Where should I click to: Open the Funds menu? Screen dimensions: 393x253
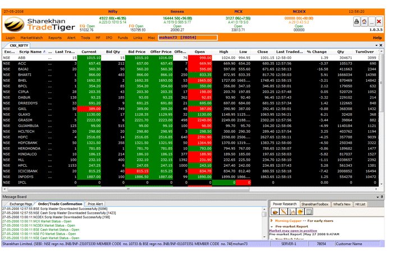(123, 38)
